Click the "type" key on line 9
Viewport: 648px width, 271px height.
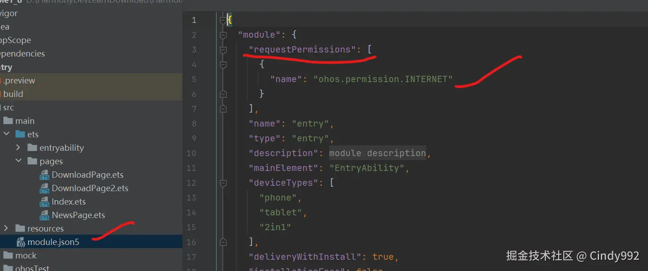pyautogui.click(x=265, y=139)
